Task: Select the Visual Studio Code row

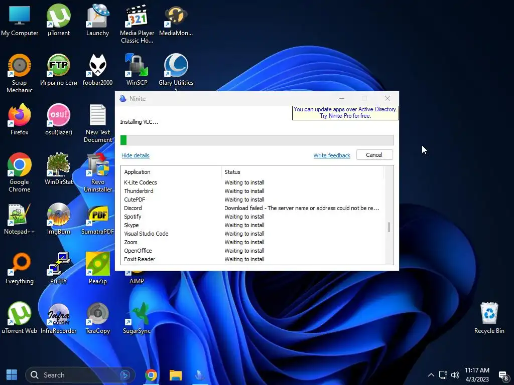Action: tap(252, 234)
